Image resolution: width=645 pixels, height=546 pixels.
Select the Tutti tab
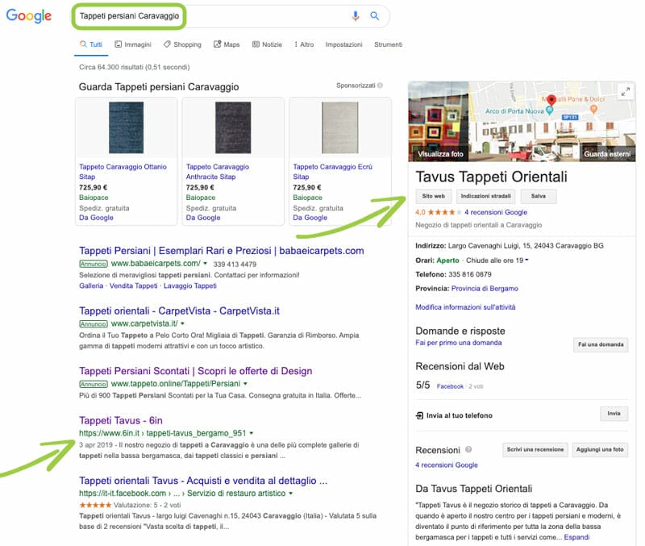click(x=91, y=44)
